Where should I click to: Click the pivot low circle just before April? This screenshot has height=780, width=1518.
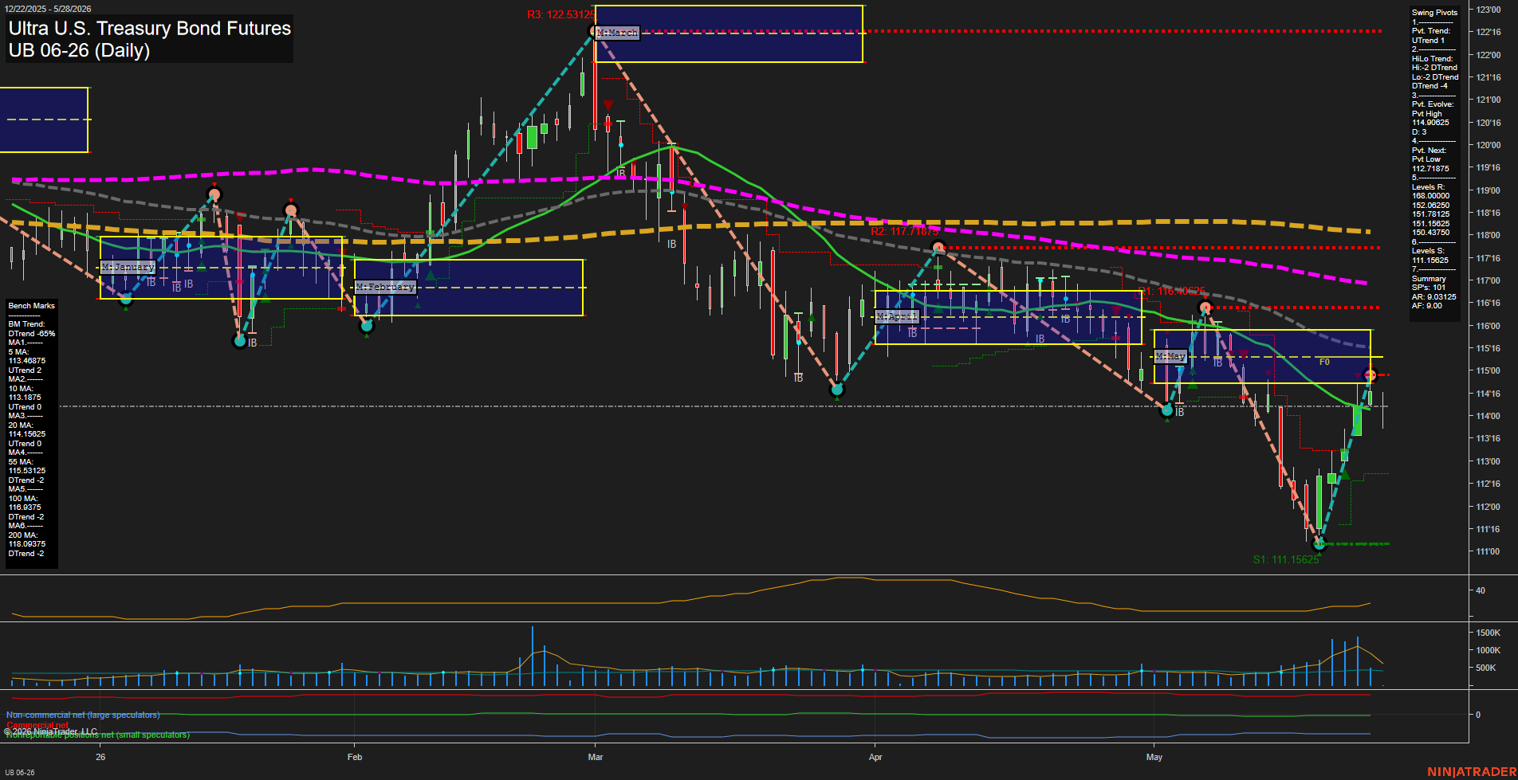[x=837, y=390]
